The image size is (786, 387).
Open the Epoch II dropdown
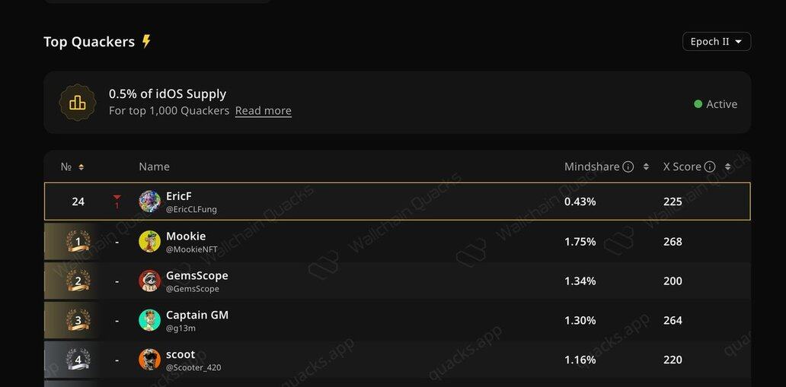pyautogui.click(x=716, y=42)
